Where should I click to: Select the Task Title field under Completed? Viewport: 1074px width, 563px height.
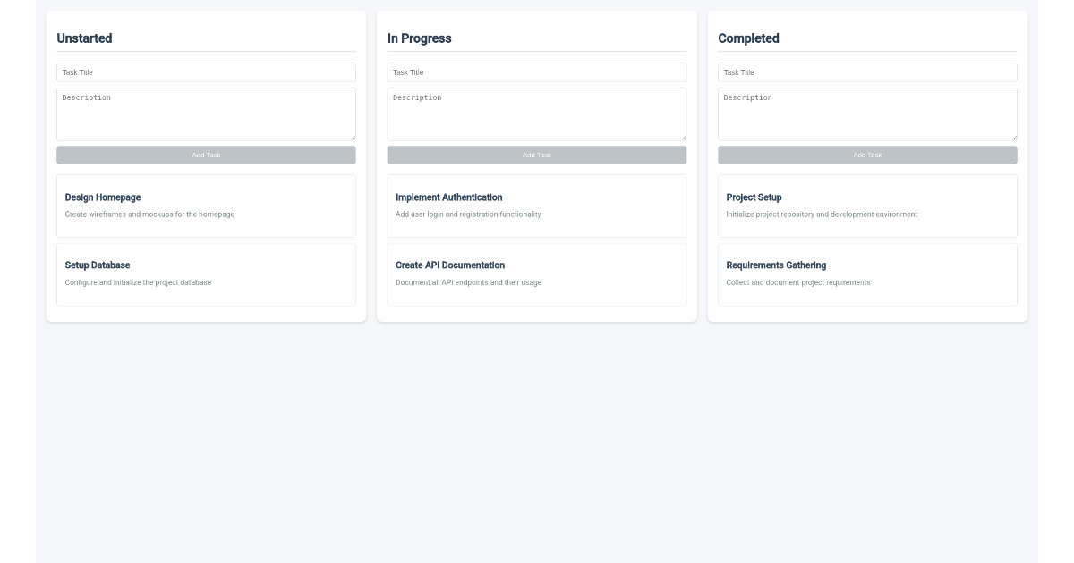click(867, 72)
